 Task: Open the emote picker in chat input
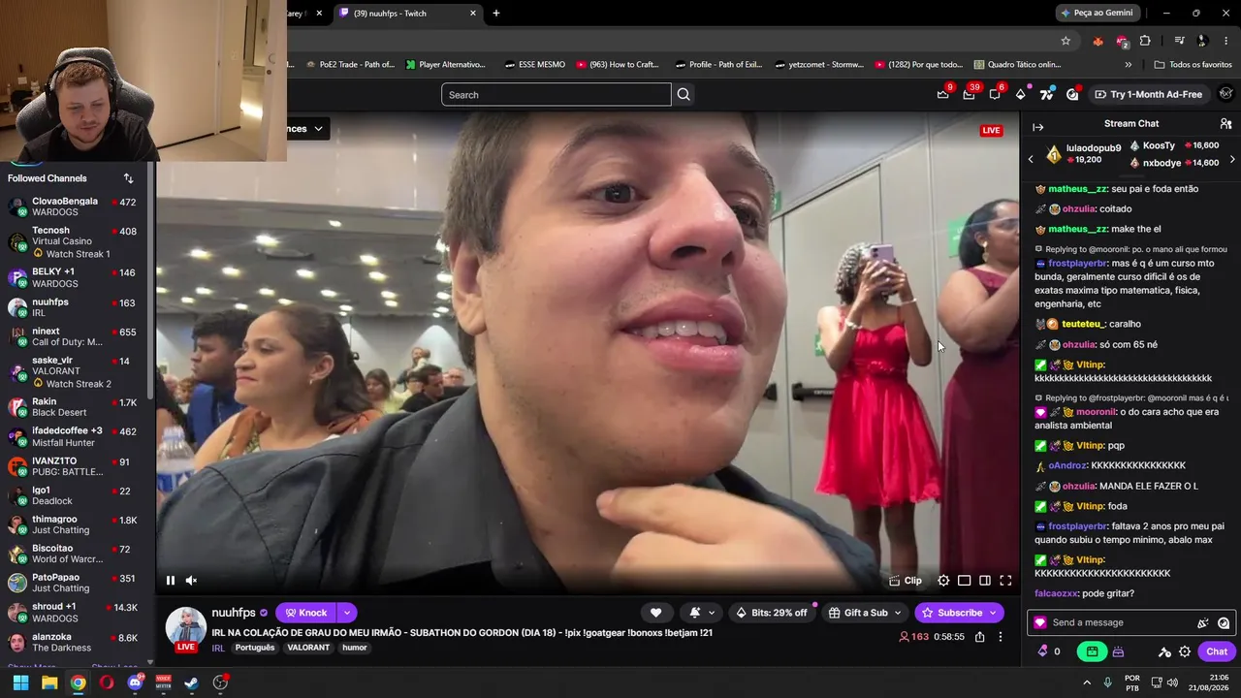[1224, 622]
